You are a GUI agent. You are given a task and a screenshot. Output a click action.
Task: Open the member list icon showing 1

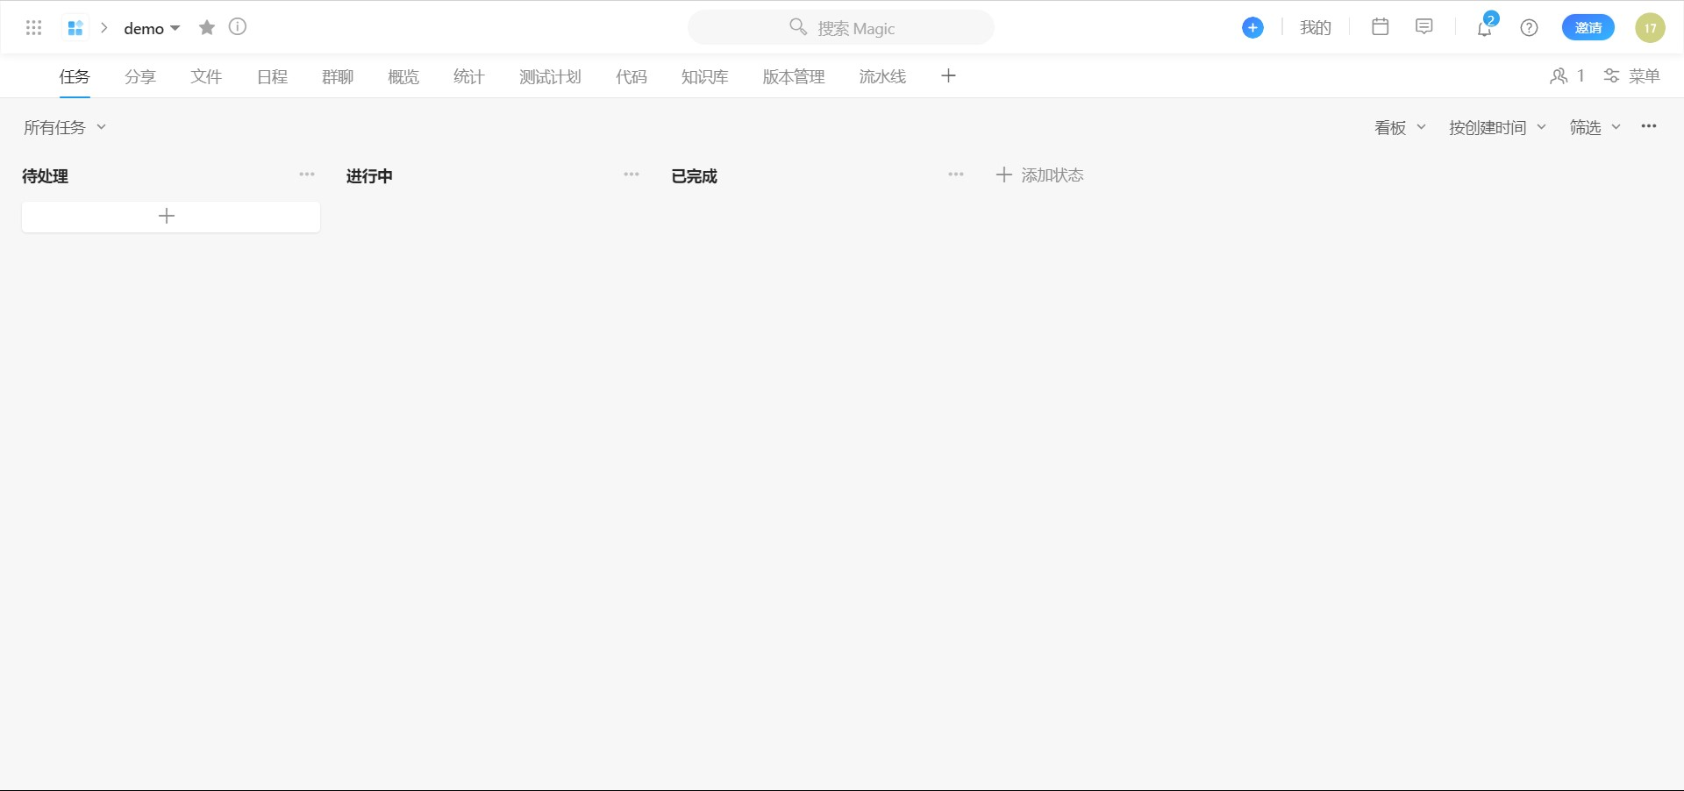pyautogui.click(x=1566, y=76)
